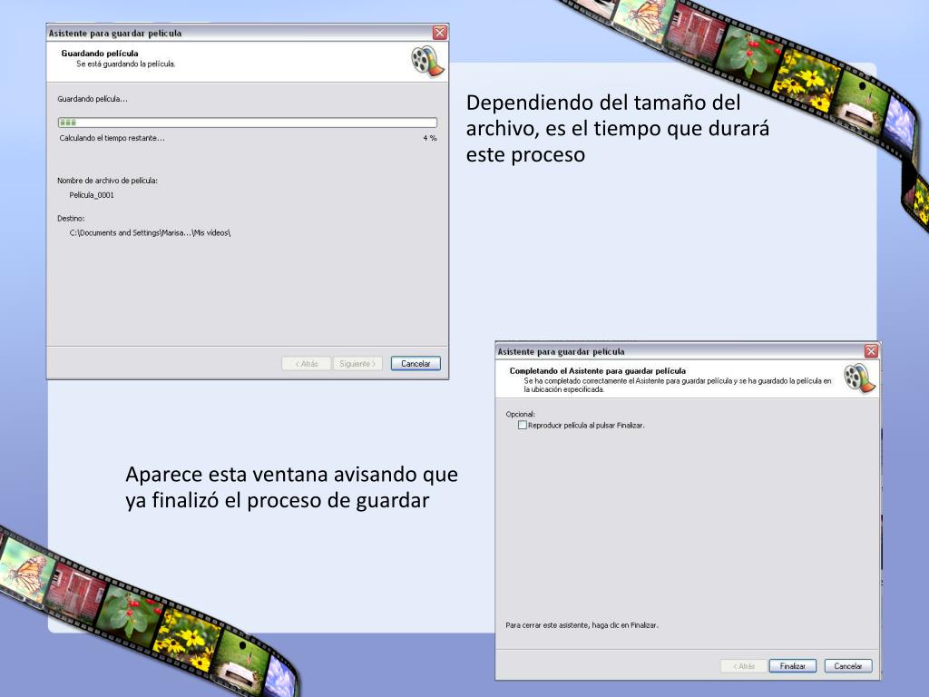
Task: Select the file name Película_0001
Action: click(x=92, y=195)
